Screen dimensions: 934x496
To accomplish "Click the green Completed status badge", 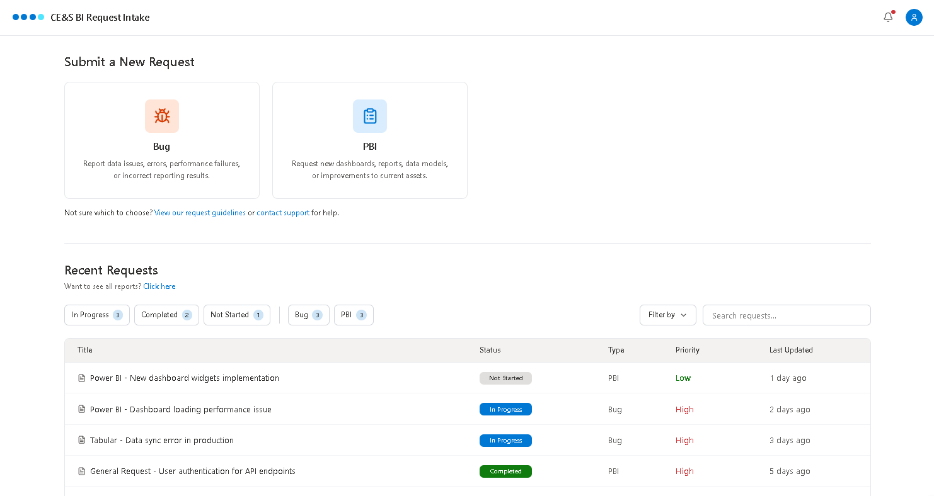I will coord(505,471).
